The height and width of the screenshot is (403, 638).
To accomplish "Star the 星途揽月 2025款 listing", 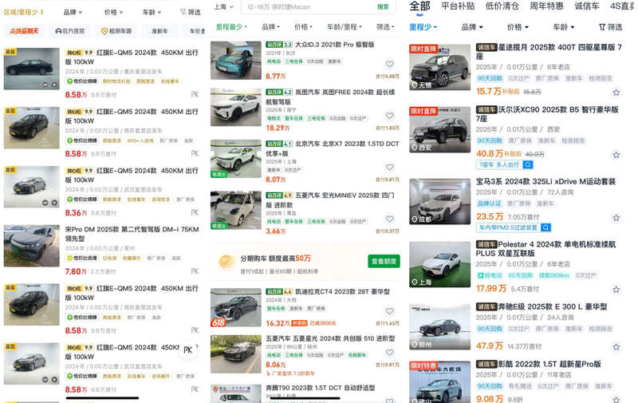I will [616, 91].
